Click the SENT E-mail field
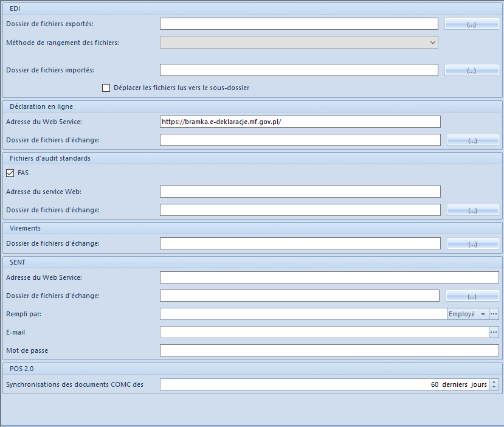This screenshot has height=427, width=504. (324, 332)
